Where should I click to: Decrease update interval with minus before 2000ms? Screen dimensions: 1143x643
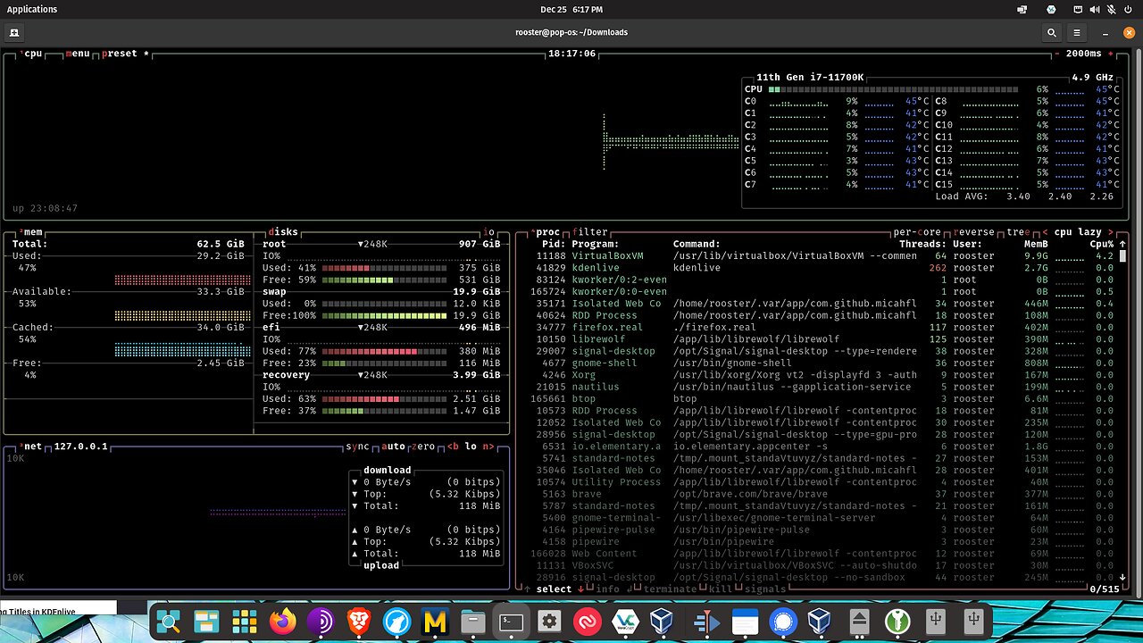pyautogui.click(x=1056, y=54)
